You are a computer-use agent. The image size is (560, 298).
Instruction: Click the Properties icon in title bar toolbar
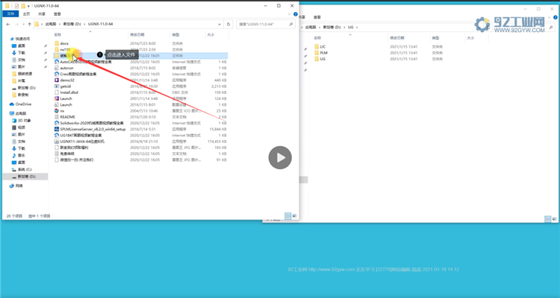(16, 6)
